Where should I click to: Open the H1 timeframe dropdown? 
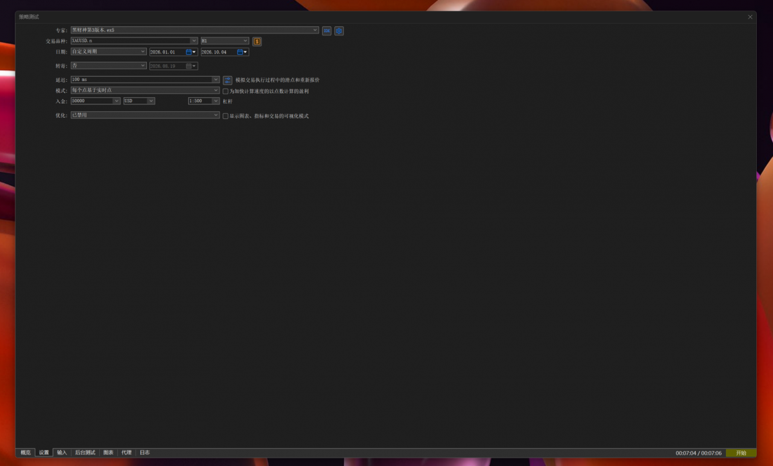coord(225,41)
